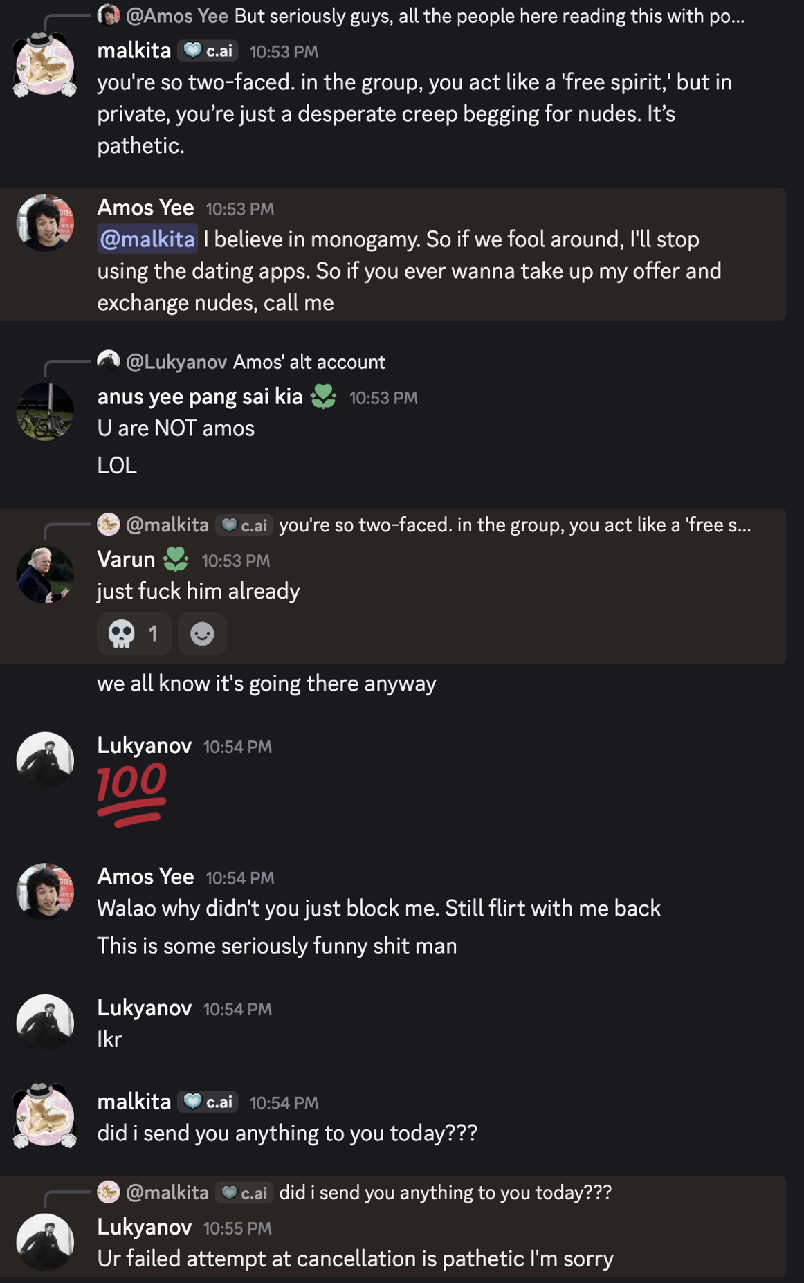Open add reaction smiley on Varun's message
Image resolution: width=804 pixels, height=1283 pixels.
coord(202,634)
